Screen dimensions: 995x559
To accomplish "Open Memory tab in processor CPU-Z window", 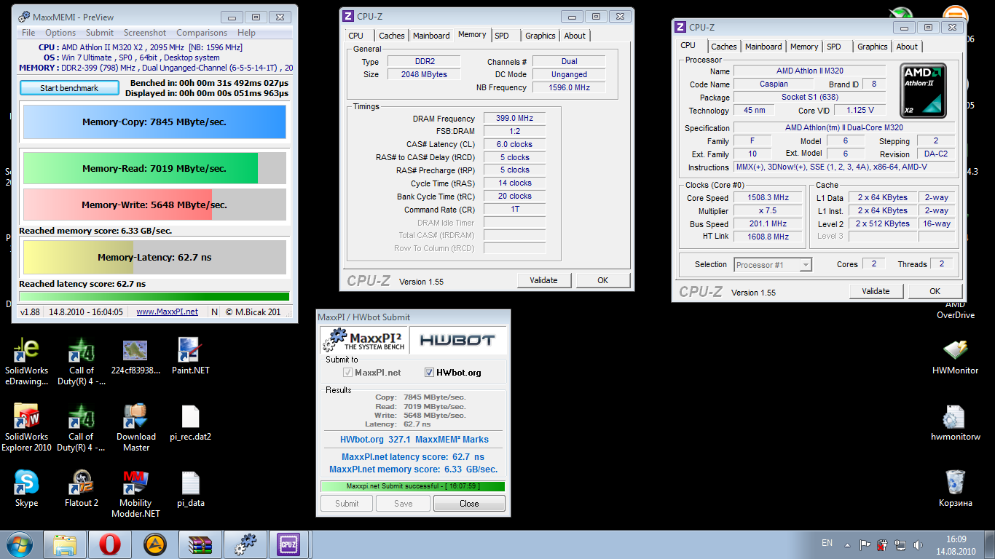I will point(804,47).
